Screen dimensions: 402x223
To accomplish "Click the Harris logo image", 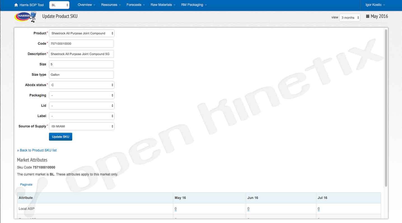I will (x=26, y=17).
